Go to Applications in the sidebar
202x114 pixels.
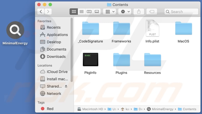pyautogui.click(x=57, y=35)
